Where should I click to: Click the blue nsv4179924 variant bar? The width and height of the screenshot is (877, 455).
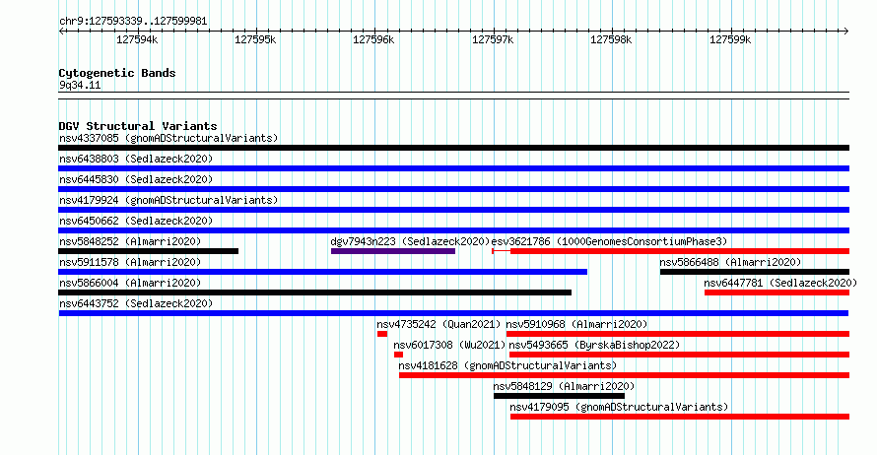(453, 210)
